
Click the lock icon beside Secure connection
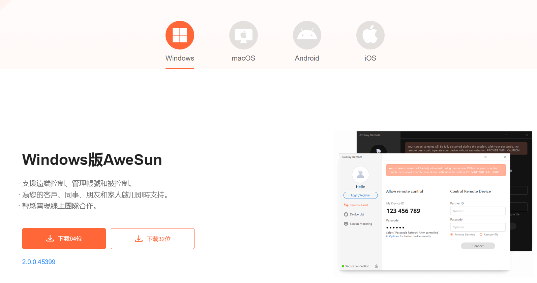click(x=376, y=266)
